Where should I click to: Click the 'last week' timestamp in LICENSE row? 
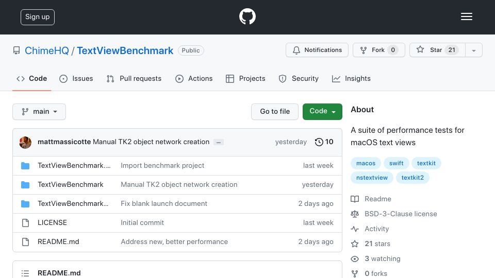tap(318, 222)
